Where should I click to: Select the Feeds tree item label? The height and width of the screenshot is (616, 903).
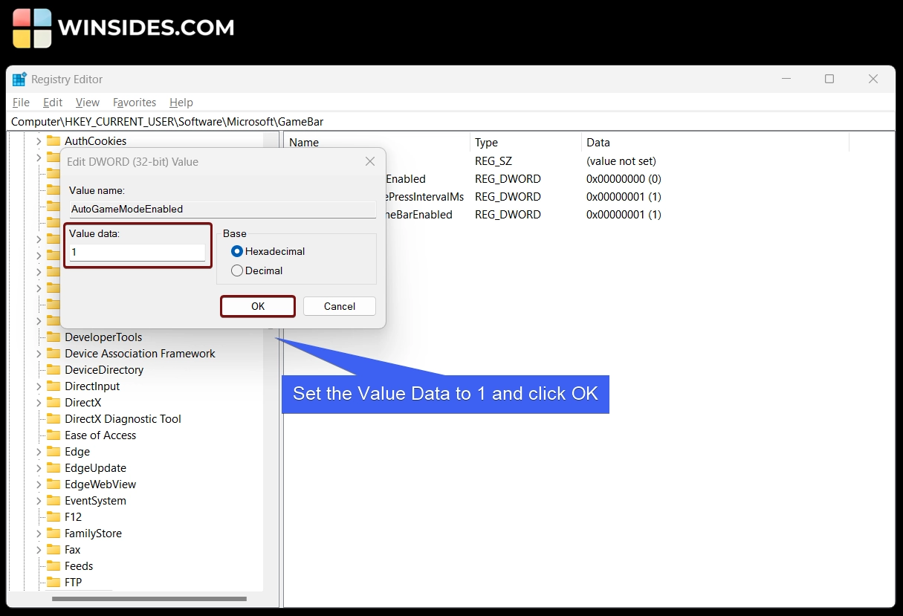79,565
